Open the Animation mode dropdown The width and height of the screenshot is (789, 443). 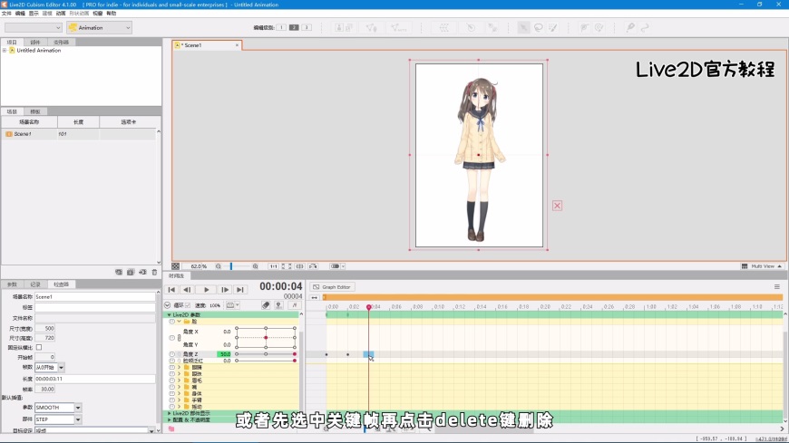tap(99, 28)
